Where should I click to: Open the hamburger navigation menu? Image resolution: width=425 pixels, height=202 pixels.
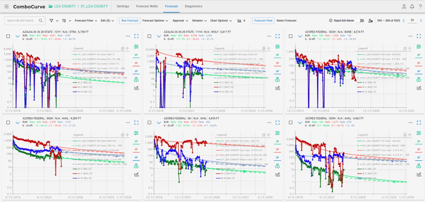click(x=7, y=6)
